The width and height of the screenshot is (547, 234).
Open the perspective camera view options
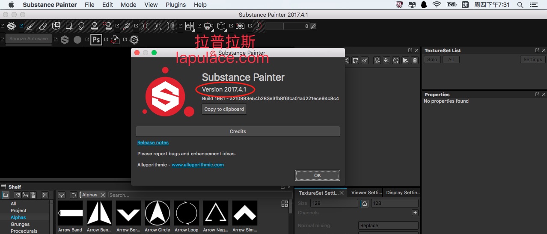[221, 26]
